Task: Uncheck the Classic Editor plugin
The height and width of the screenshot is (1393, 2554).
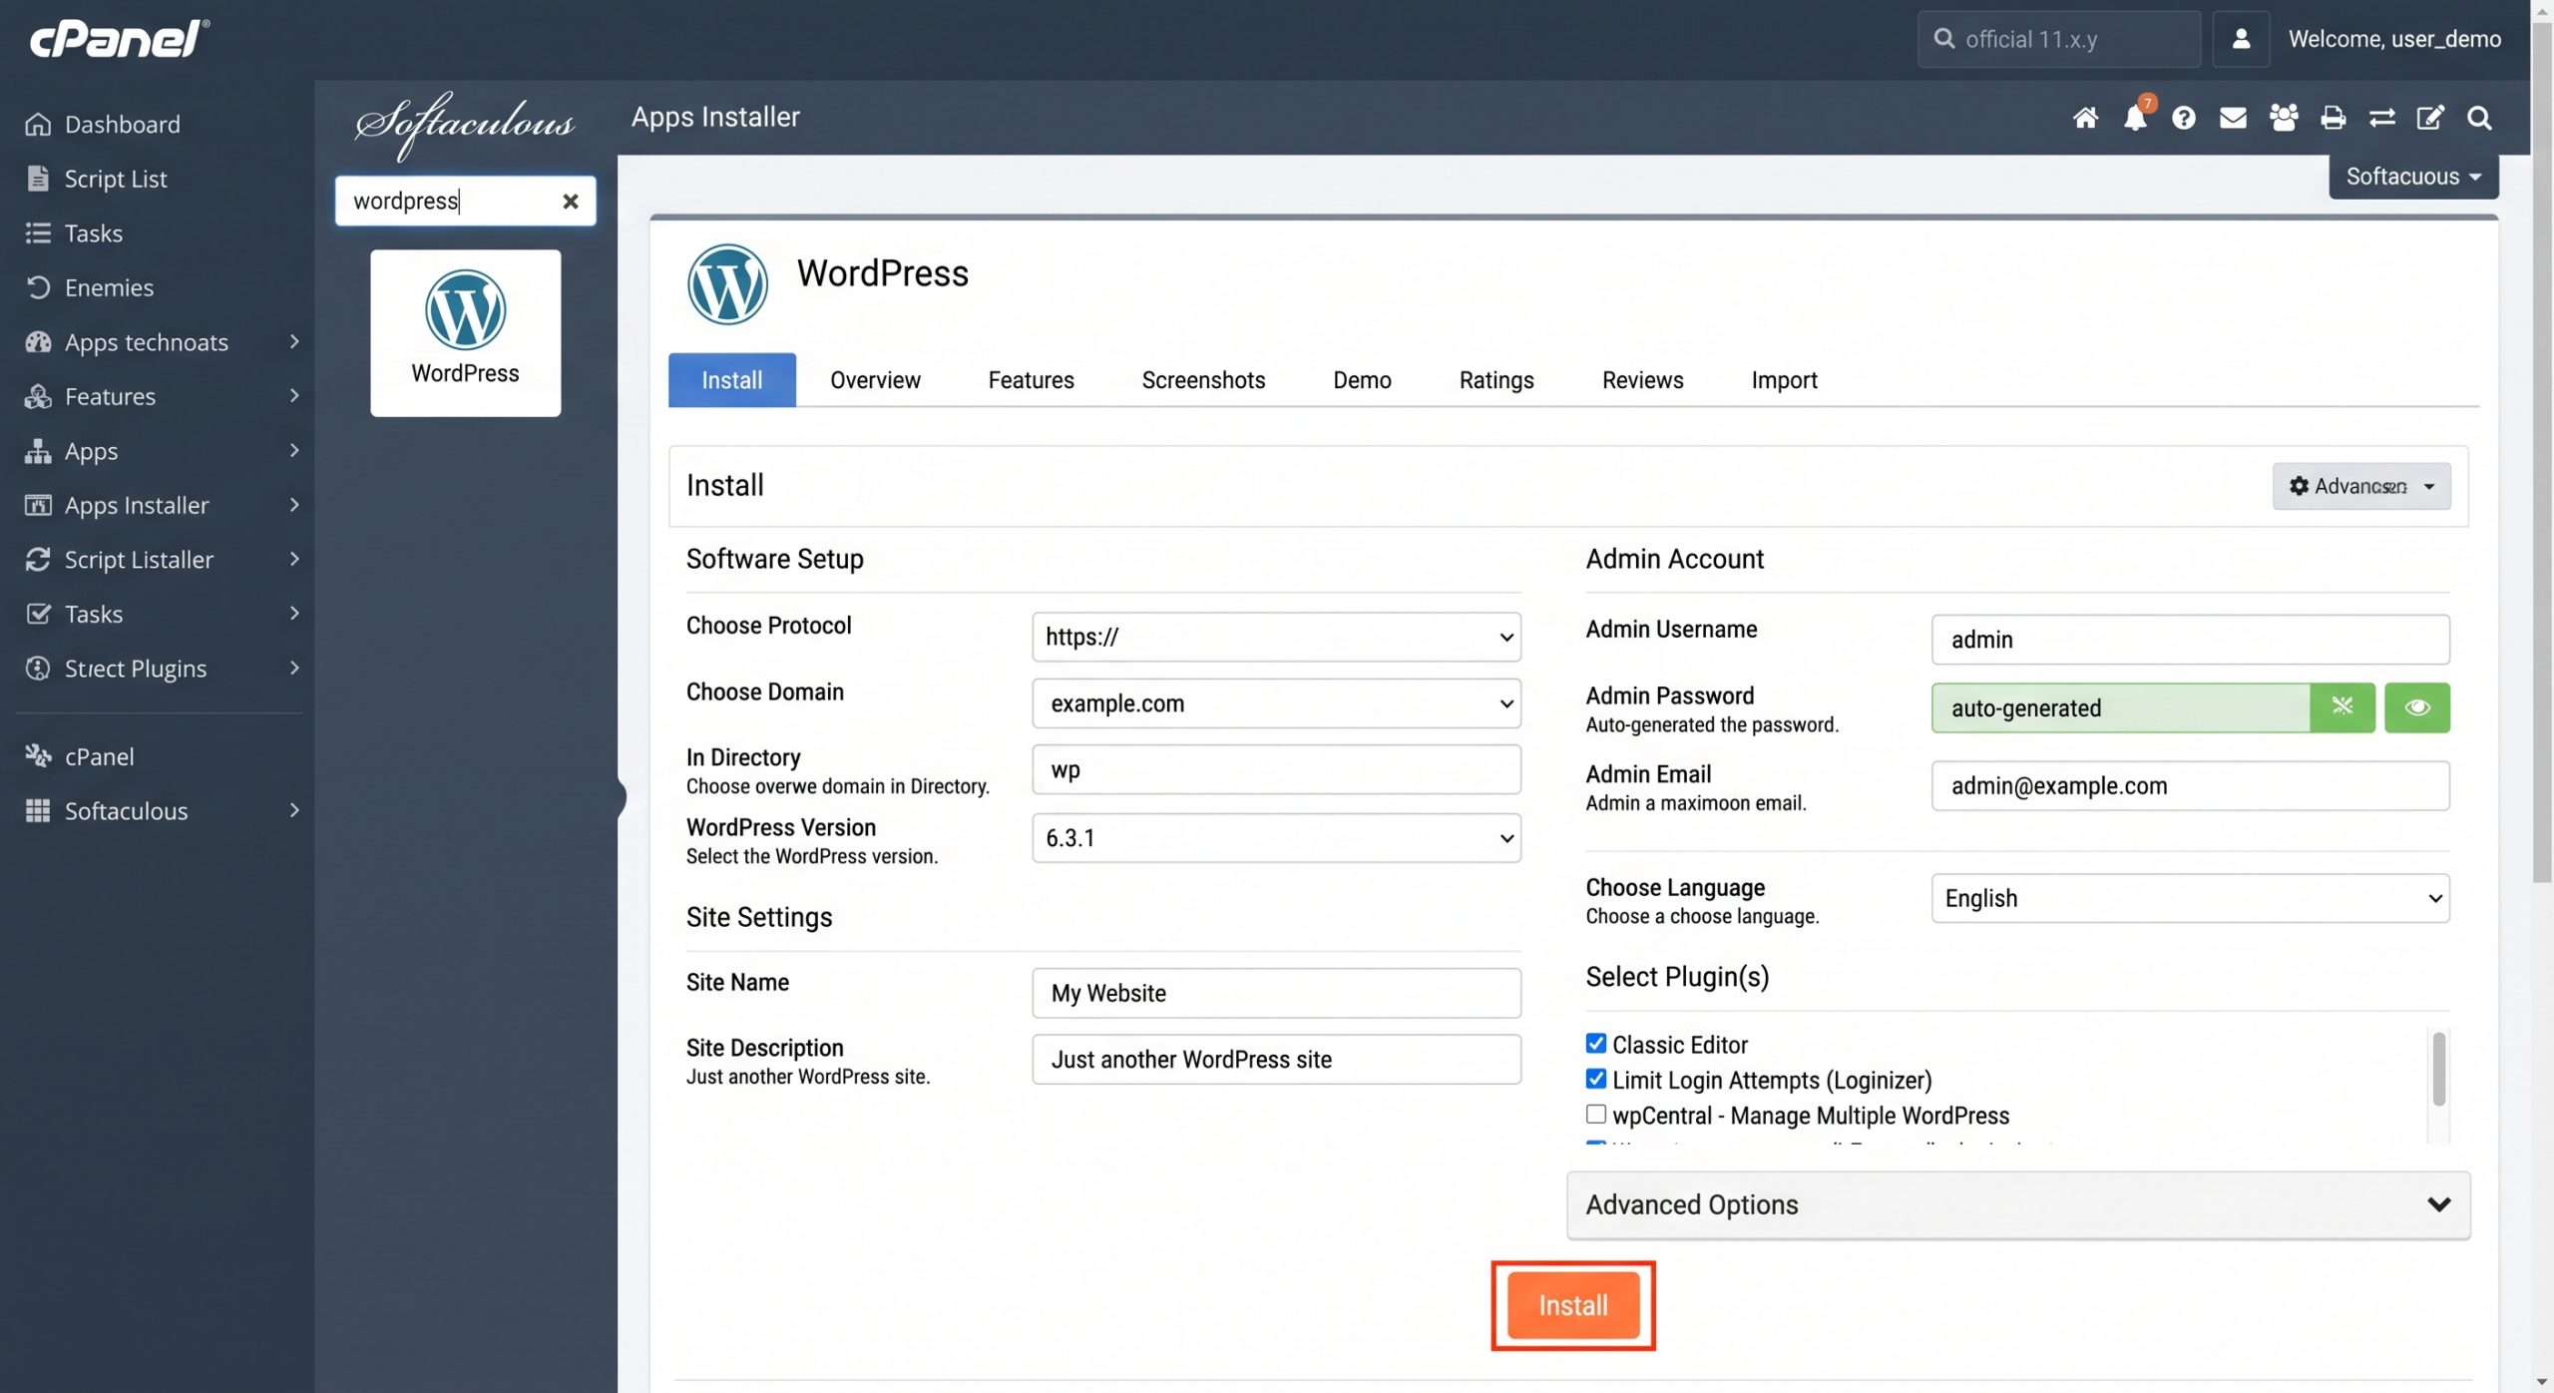Action: coord(1595,1044)
